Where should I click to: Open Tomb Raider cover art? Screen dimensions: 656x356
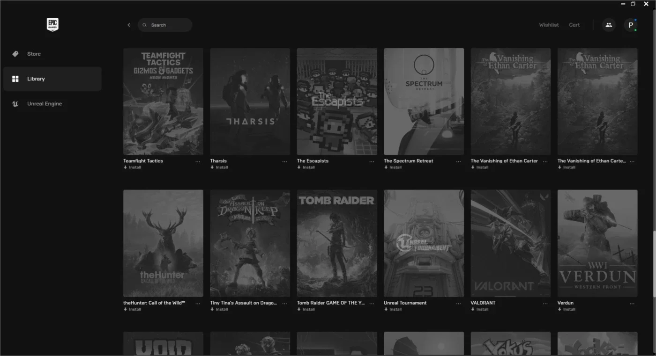(x=337, y=243)
